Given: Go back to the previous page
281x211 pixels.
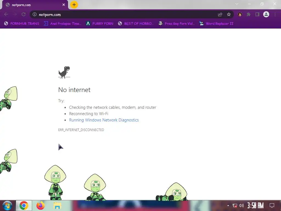Looking at the screenshot, I should tap(6, 15).
